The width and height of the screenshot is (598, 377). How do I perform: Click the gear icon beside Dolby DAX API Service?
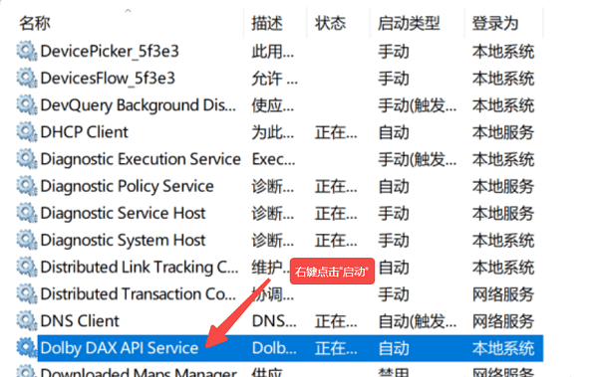tap(27, 348)
